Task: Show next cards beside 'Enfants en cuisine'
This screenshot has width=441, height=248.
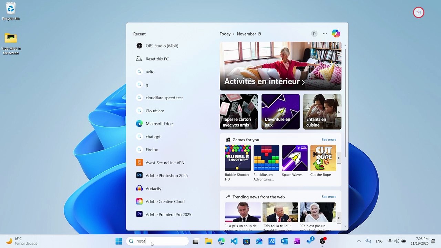Action: click(339, 112)
